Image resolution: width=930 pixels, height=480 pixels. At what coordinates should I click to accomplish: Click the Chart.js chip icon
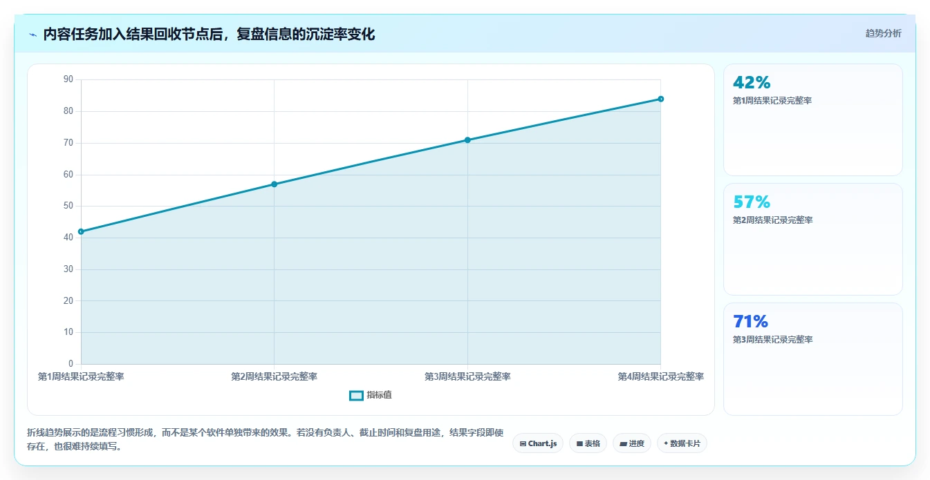coord(523,443)
